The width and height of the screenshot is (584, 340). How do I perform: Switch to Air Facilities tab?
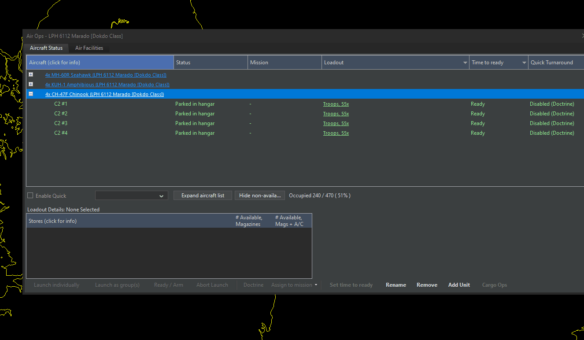point(89,48)
